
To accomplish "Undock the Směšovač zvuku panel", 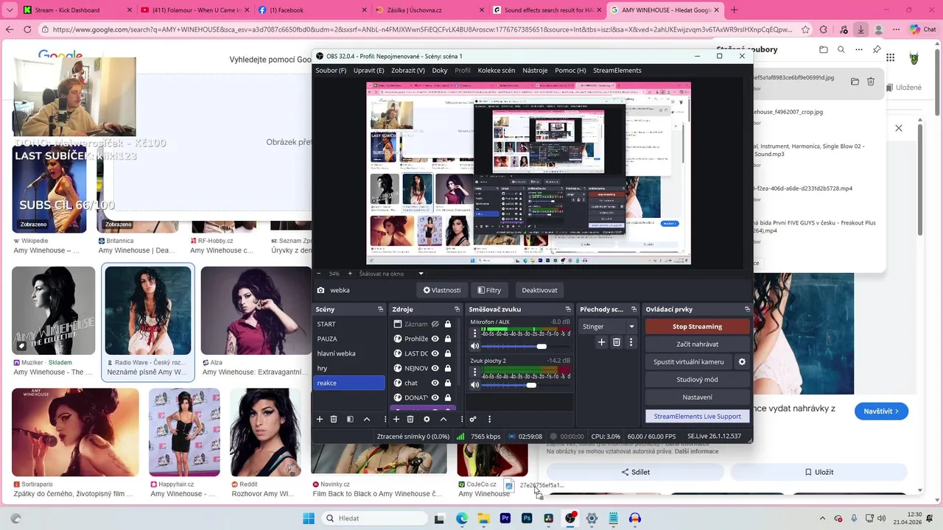I will 568,309.
